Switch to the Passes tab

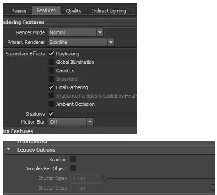coord(19,11)
